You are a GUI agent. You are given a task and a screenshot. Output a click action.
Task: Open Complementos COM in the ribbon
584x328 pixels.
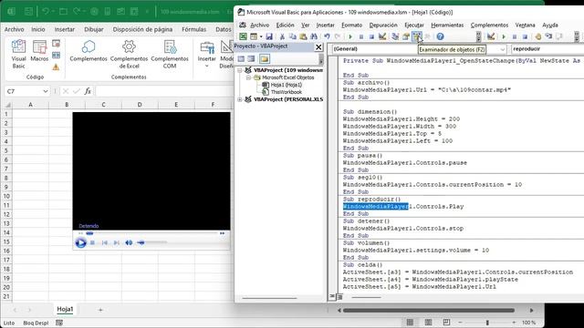[170, 55]
